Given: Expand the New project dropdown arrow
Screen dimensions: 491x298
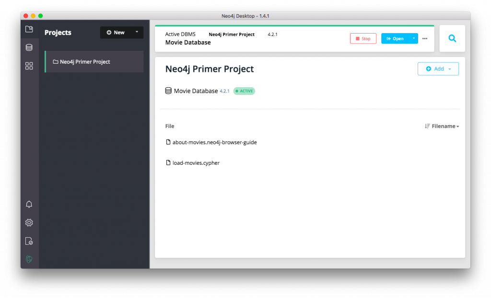Looking at the screenshot, I should click(137, 32).
